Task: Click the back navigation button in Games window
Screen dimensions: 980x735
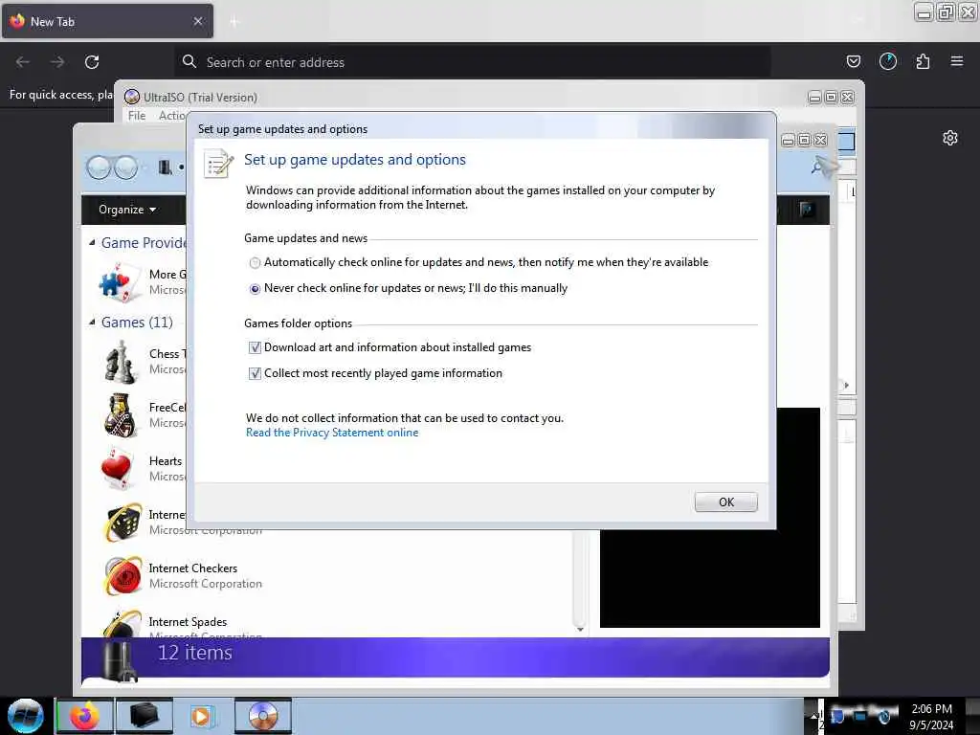Action: click(x=99, y=167)
